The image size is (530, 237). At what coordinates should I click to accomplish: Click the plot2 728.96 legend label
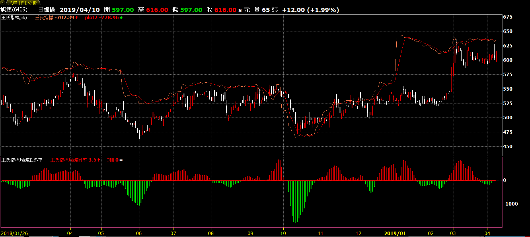coord(102,18)
